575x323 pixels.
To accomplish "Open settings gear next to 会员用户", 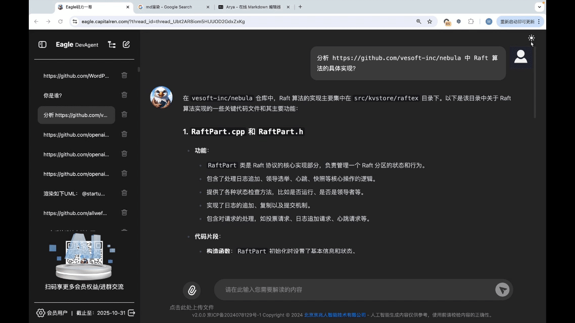I will click(40, 313).
